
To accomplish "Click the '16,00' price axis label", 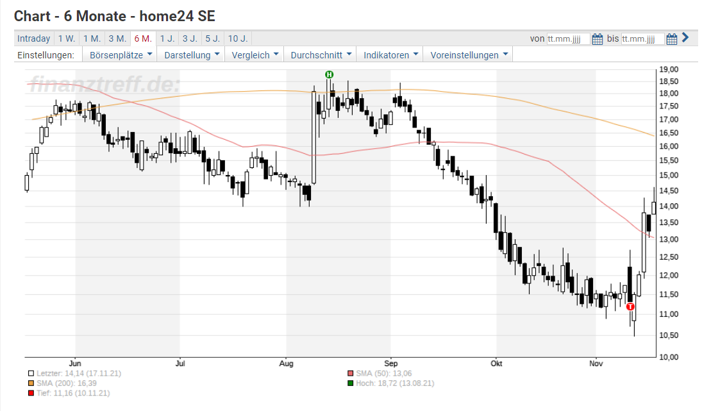I will [669, 146].
